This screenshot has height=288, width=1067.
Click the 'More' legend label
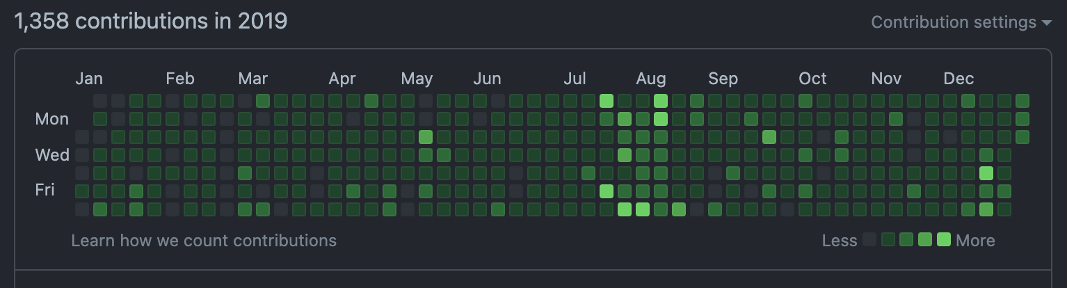975,241
